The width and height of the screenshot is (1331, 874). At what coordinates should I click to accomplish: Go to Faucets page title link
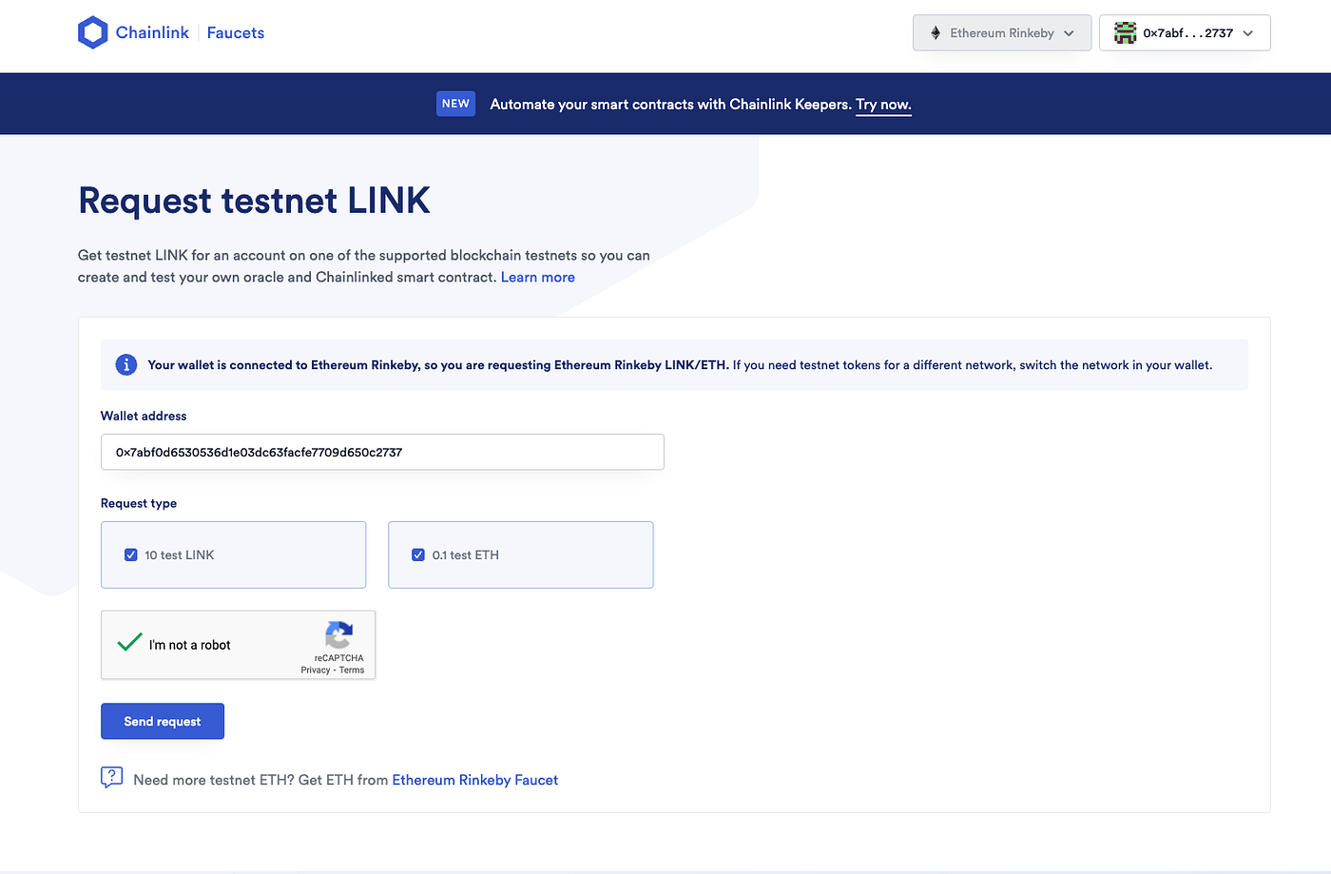point(236,32)
